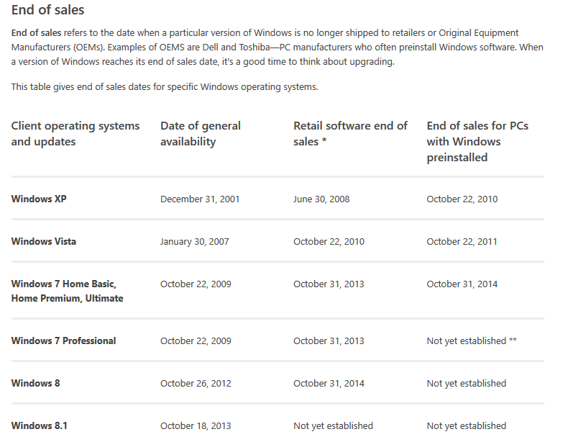The height and width of the screenshot is (442, 573).
Task: Click the Windows 8.1 row label
Action: [x=39, y=426]
